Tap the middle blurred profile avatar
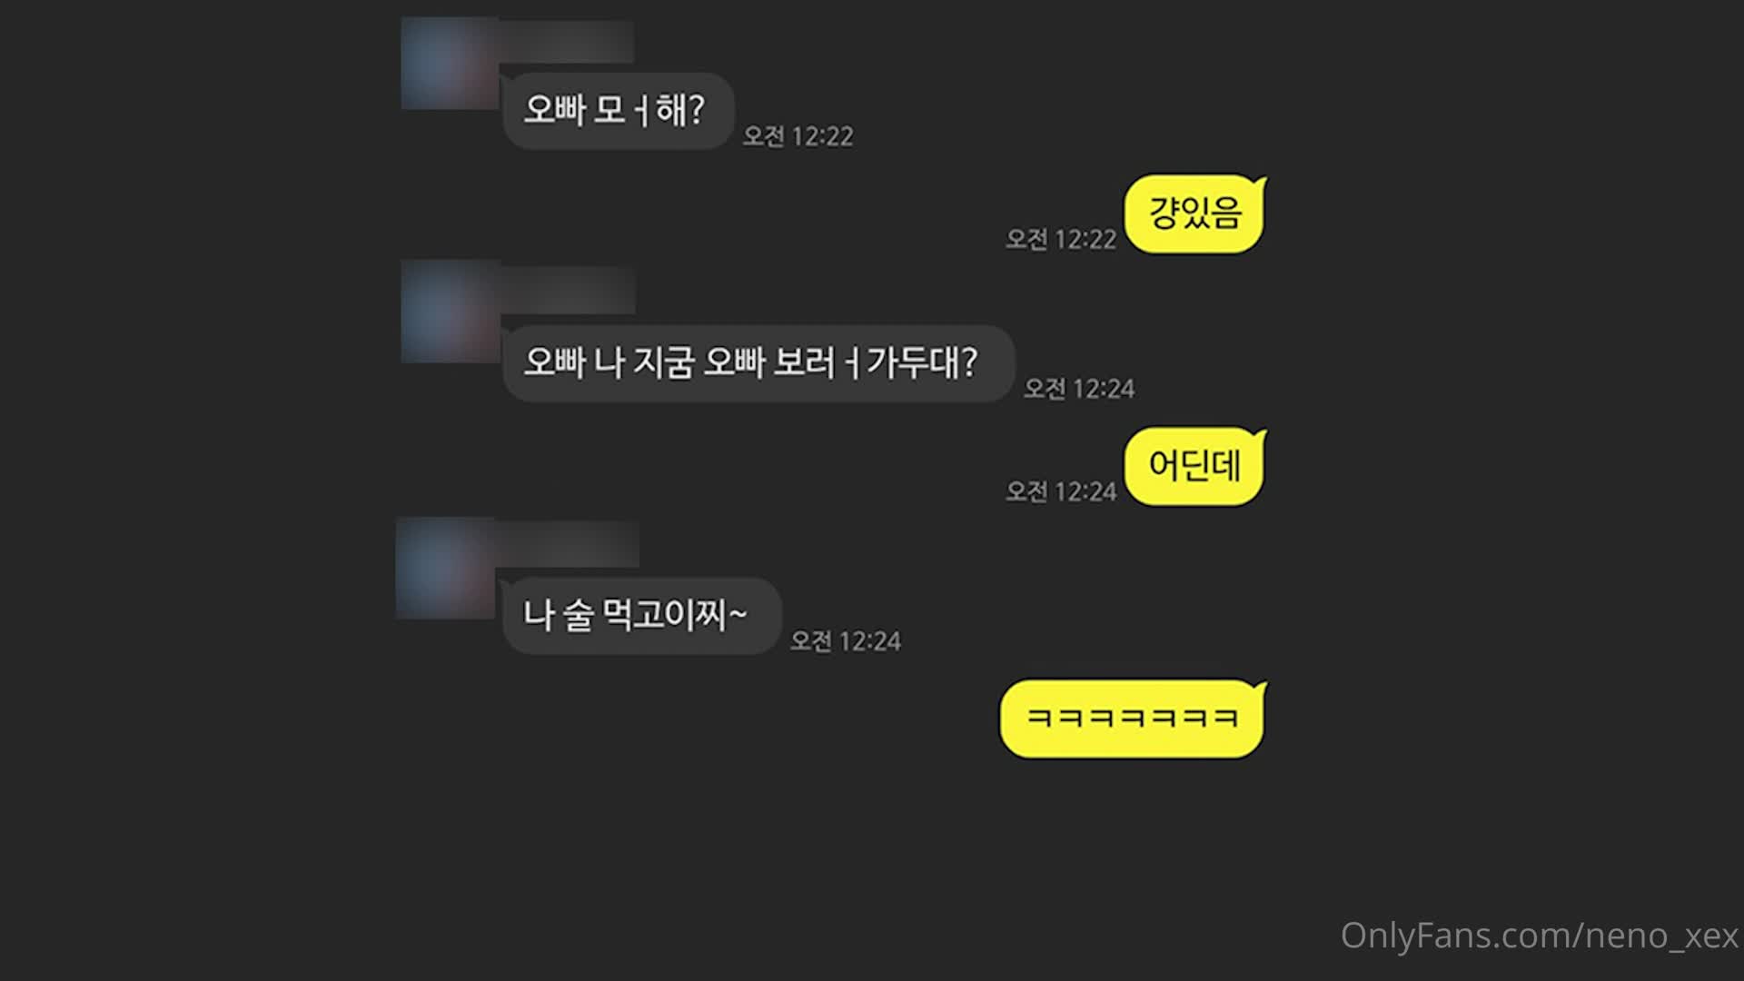This screenshot has width=1744, height=981. [x=450, y=312]
